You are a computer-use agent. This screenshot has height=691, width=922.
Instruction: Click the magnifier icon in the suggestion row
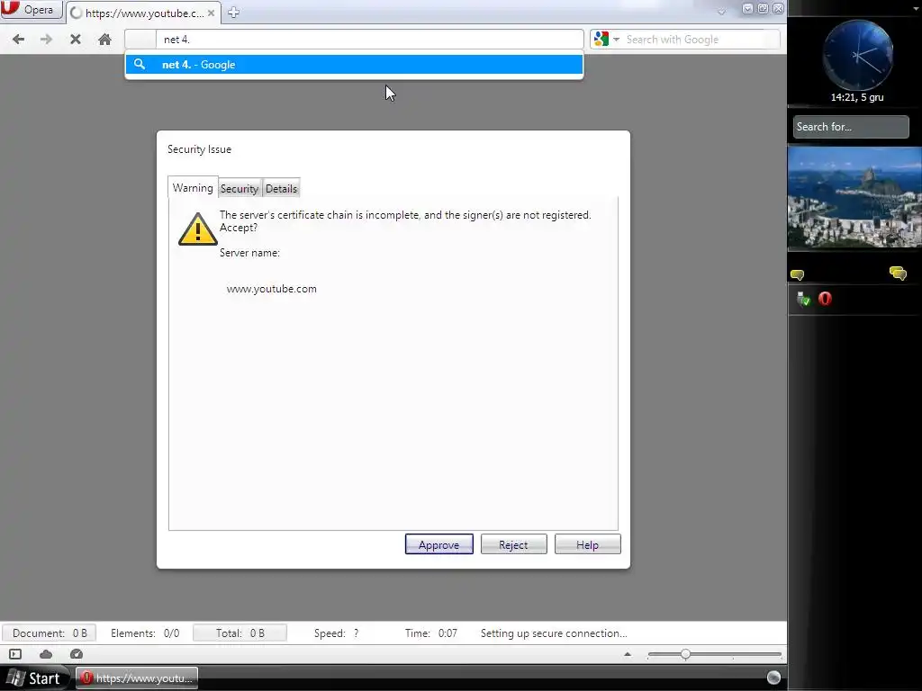pos(140,64)
